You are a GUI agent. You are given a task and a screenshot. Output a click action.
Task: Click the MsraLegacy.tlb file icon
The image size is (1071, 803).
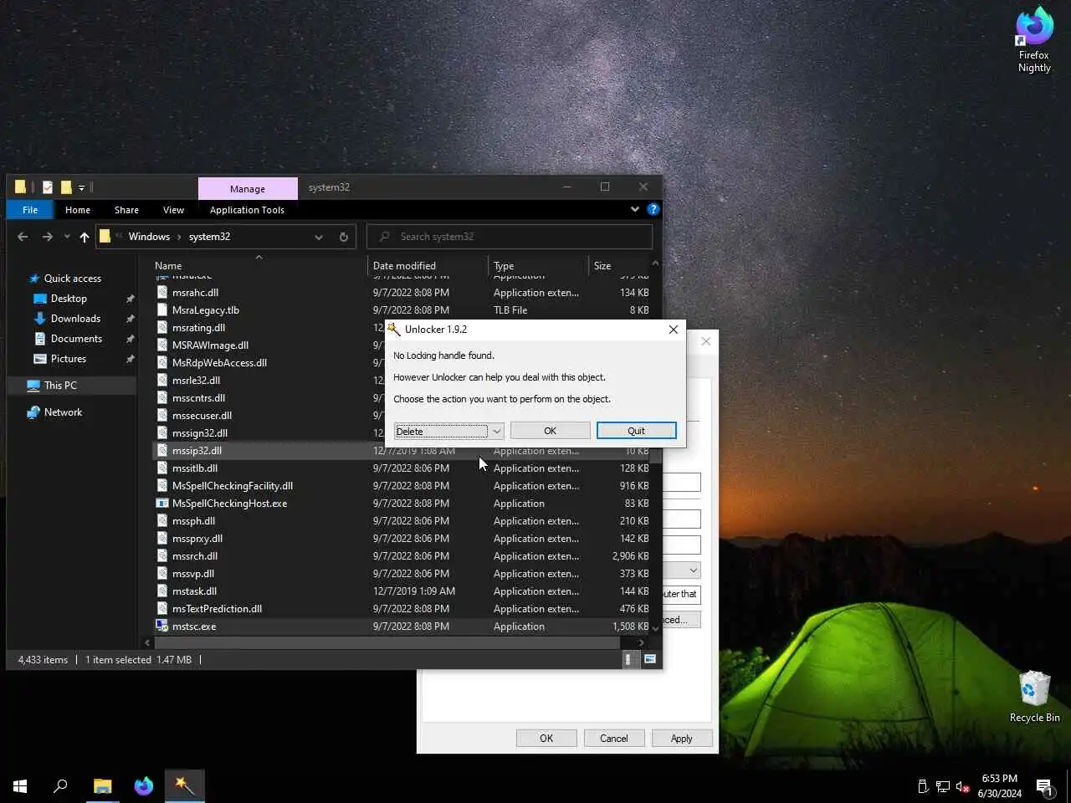[162, 309]
